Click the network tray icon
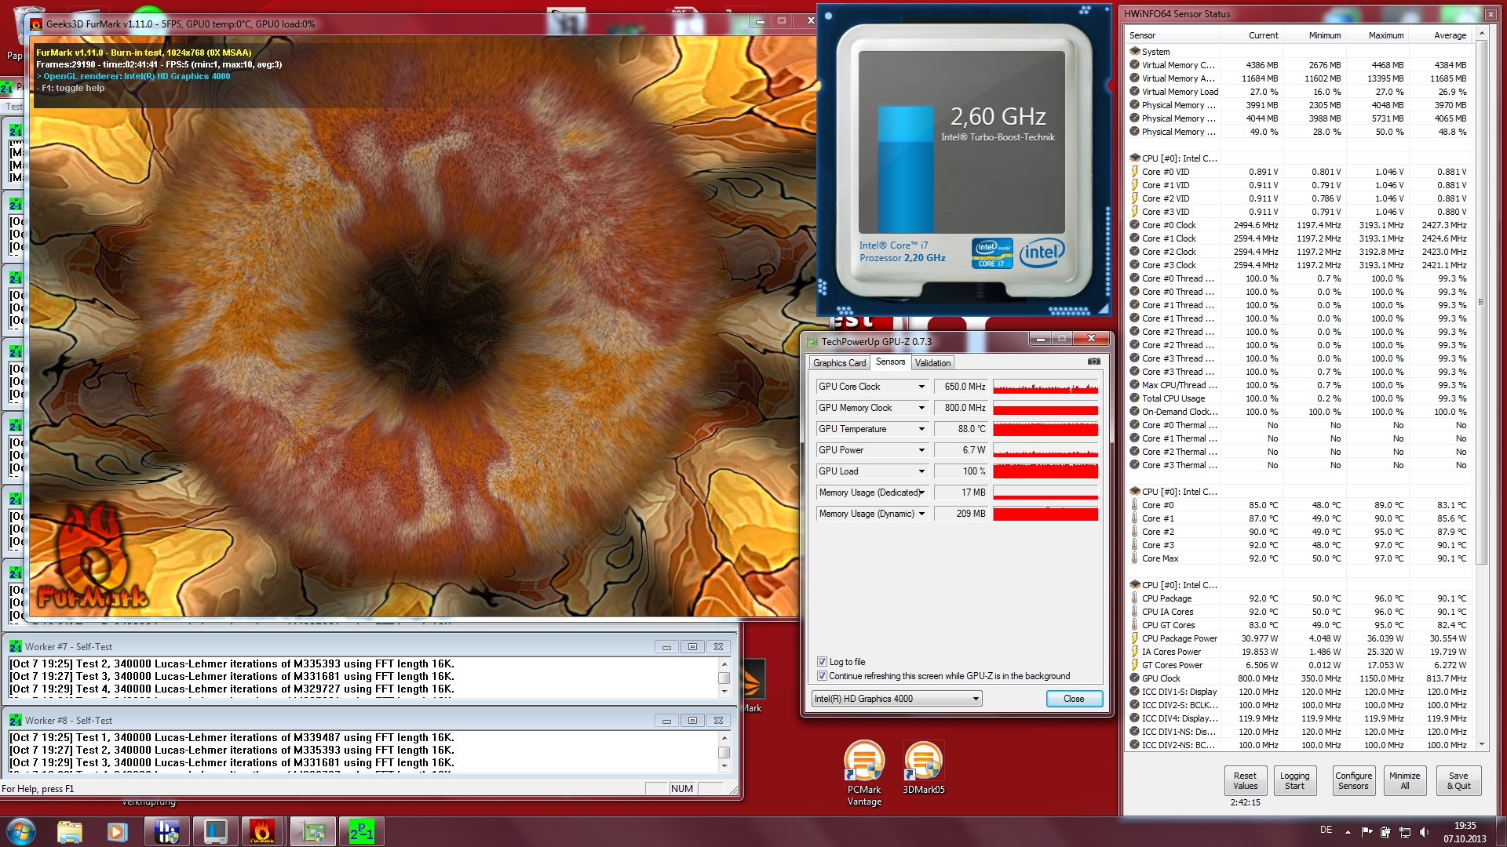The width and height of the screenshot is (1507, 847). (x=1405, y=831)
